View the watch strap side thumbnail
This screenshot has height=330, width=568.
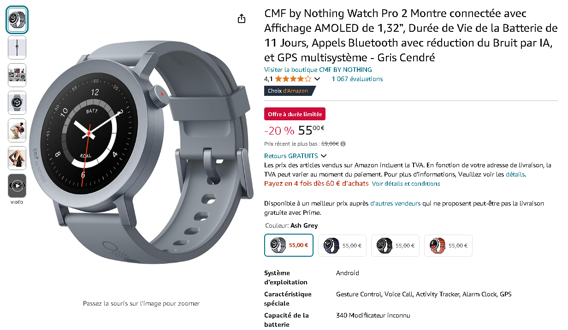(x=17, y=47)
